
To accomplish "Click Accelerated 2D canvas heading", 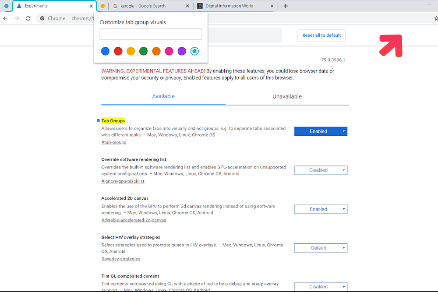I will (x=125, y=198).
